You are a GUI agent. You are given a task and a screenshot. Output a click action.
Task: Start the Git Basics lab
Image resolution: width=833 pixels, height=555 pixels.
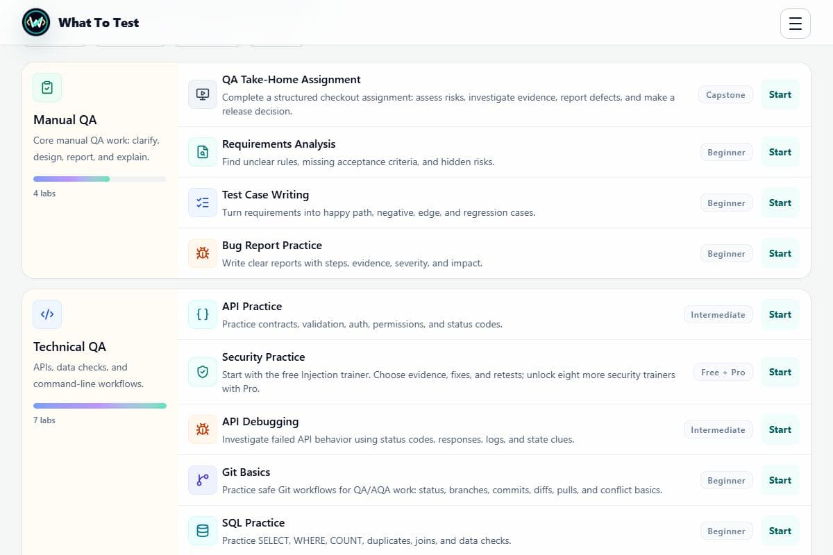pos(780,480)
